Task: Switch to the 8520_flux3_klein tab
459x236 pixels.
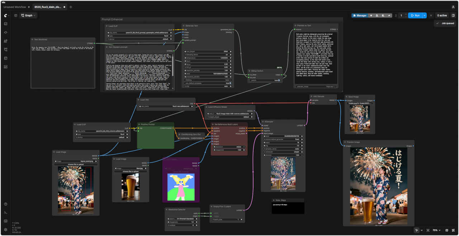Action: point(50,7)
